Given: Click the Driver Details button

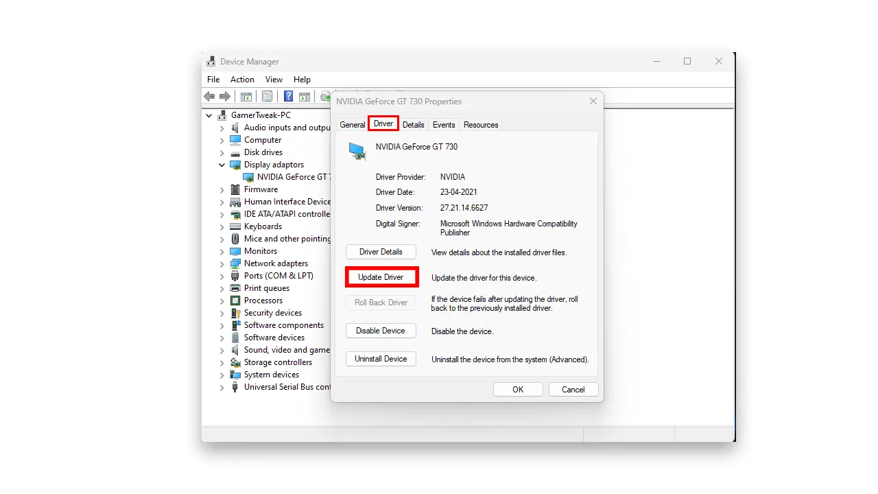Looking at the screenshot, I should point(381,252).
